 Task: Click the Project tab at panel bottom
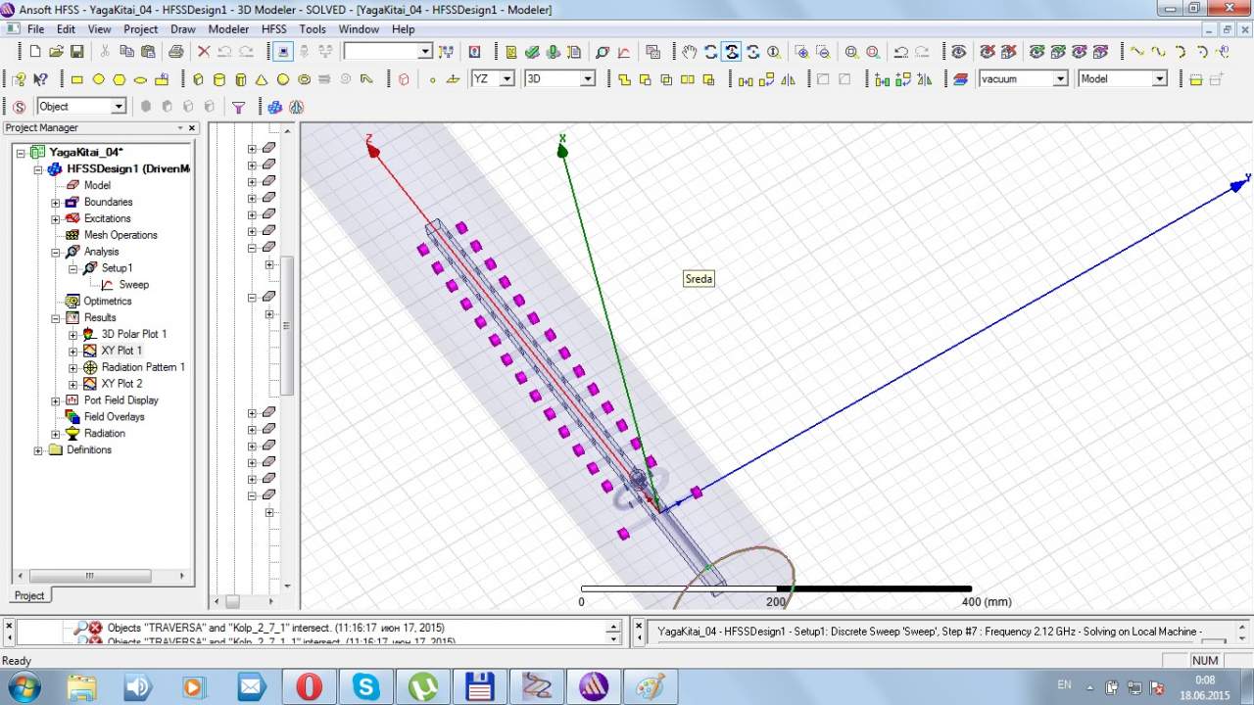pos(29,595)
